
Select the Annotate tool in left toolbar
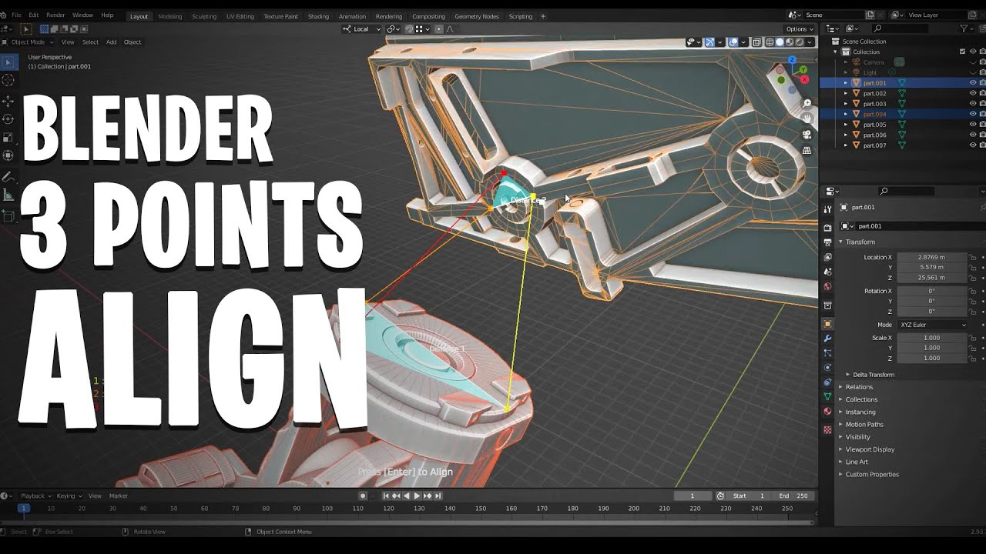coord(8,177)
